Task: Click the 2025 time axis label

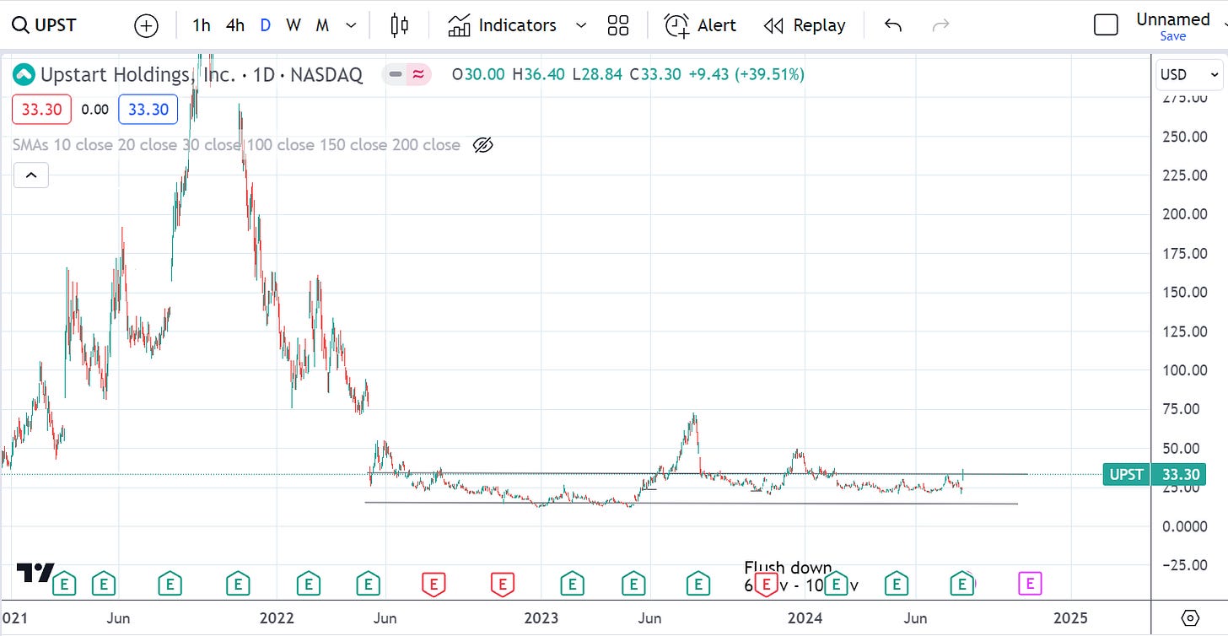Action: coord(1069,617)
